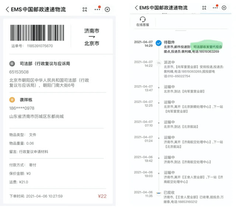Open mini-program grid icon on left screen
The image size is (236, 209).
[x=85, y=10]
